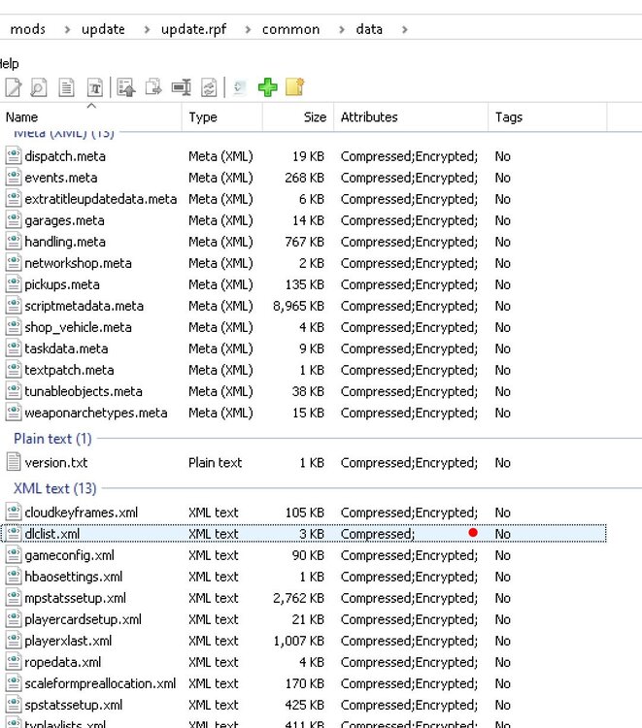Go to the mods breadcrumb folder
The height and width of the screenshot is (728, 642).
click(x=28, y=29)
